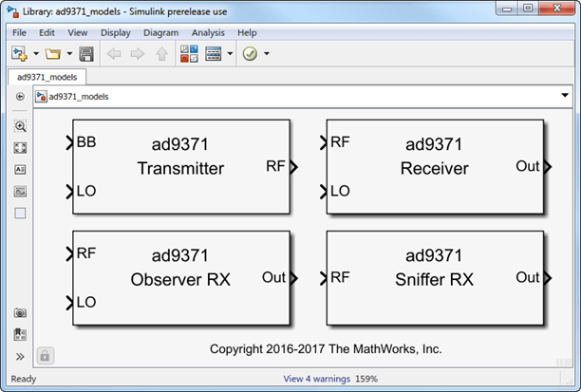
Task: Click the Hide/Show Explorer Bar icon
Action: (20, 96)
